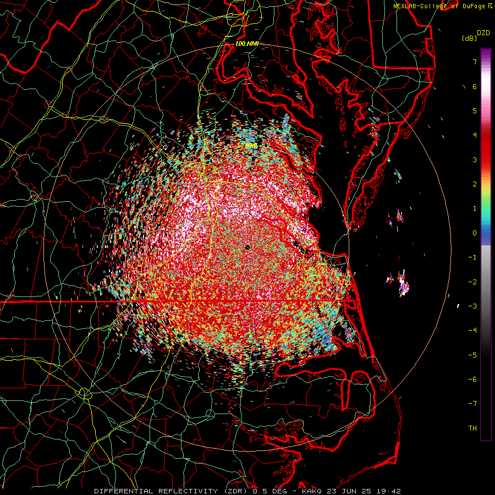Pick the gray -2 dB band on the color bar
The width and height of the screenshot is (495, 495).
pyautogui.click(x=486, y=282)
